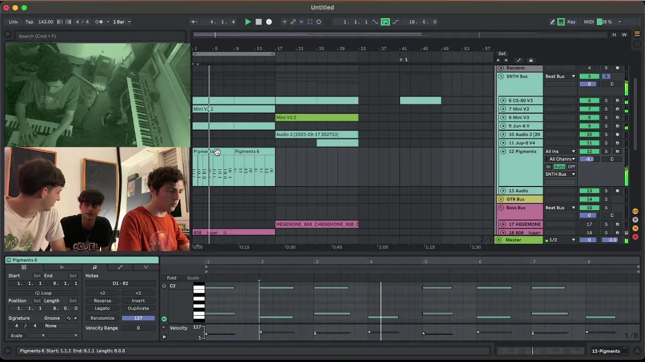Open the Note Expression tab
645x362 pixels.
click(146, 267)
